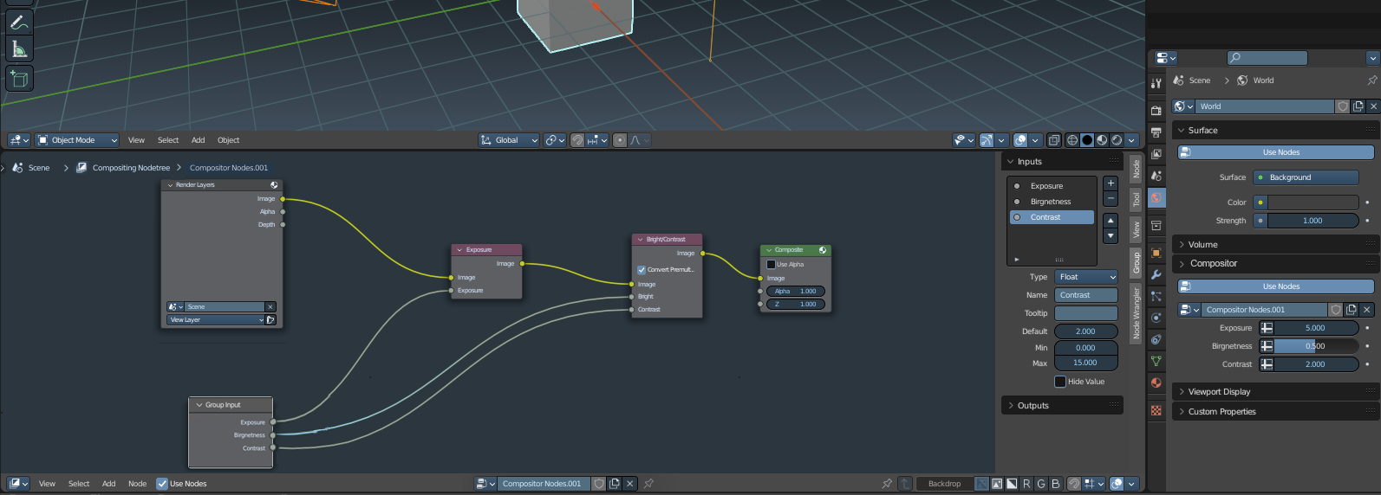Move selected input socket up
Viewport: 1381px width, 495px height.
pos(1111,221)
